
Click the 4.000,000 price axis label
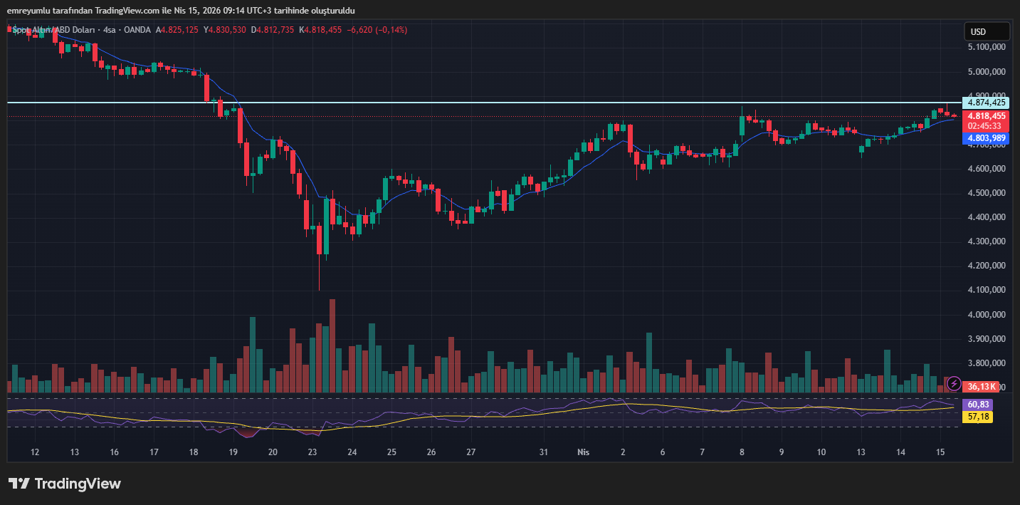point(987,315)
